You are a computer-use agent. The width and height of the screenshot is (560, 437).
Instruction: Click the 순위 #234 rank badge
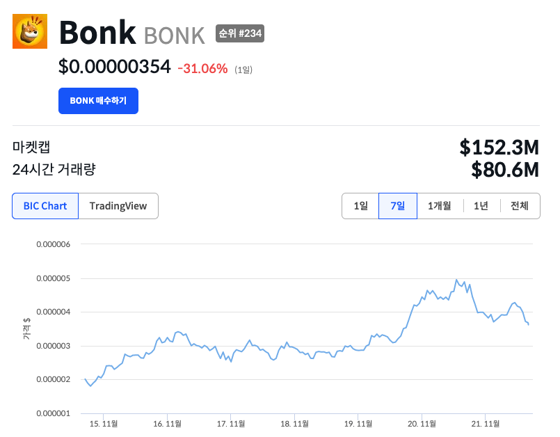pos(240,33)
